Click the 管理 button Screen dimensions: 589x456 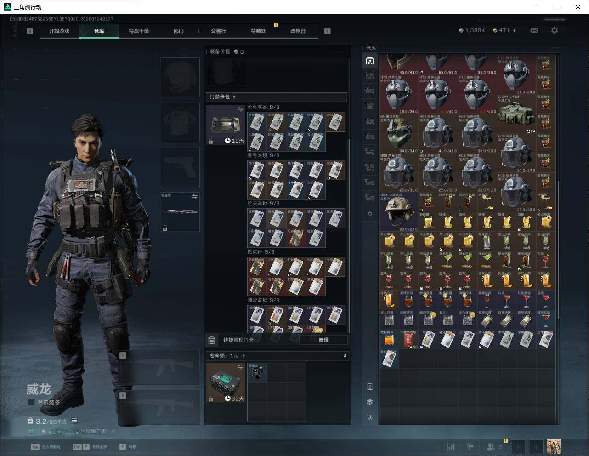(x=323, y=340)
